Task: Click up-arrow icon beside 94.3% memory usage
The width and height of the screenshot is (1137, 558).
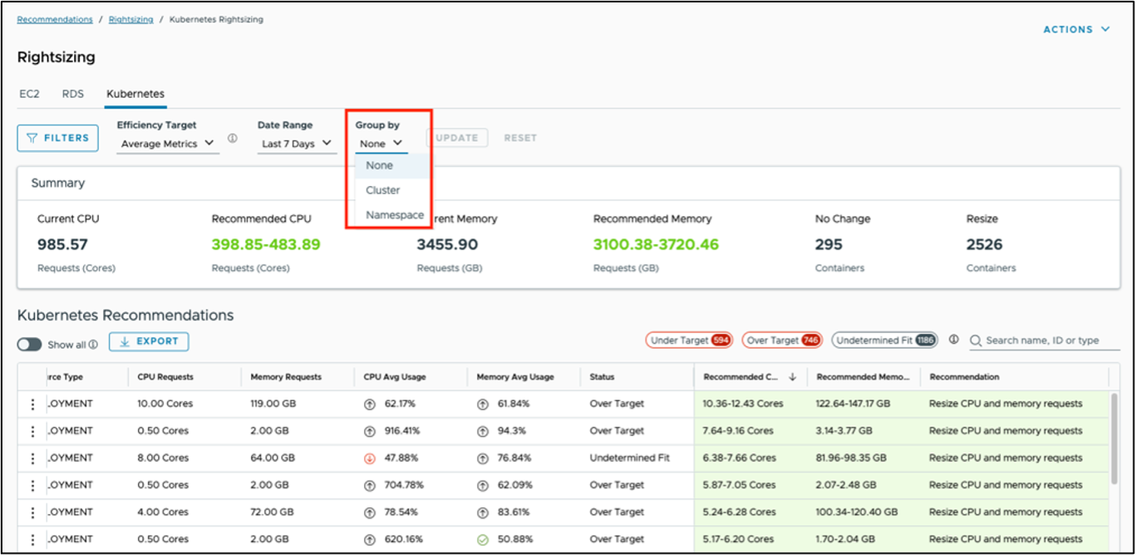Action: tap(483, 432)
